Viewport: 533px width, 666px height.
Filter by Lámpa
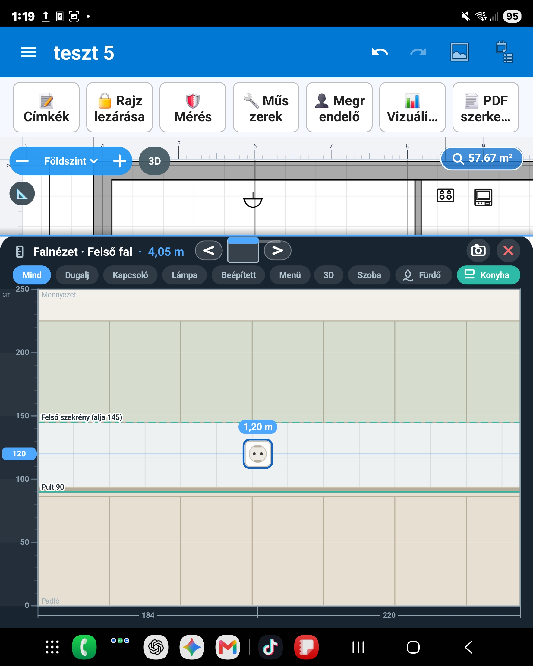184,275
